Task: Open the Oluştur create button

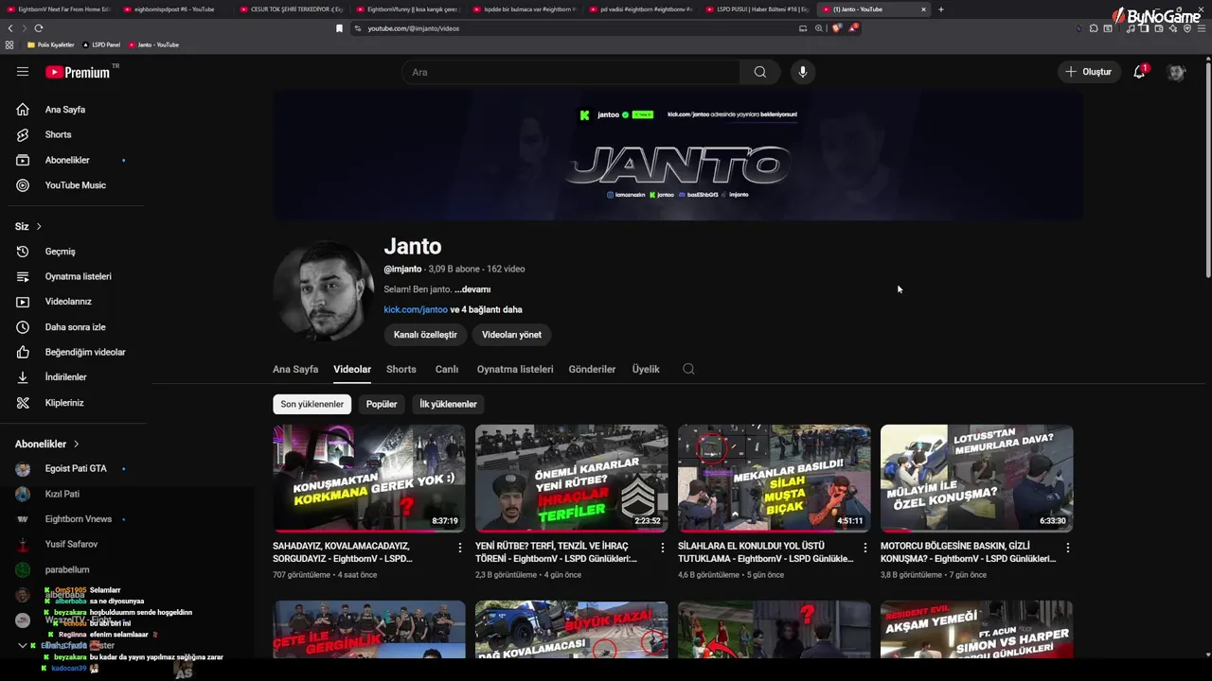Action: point(1089,72)
